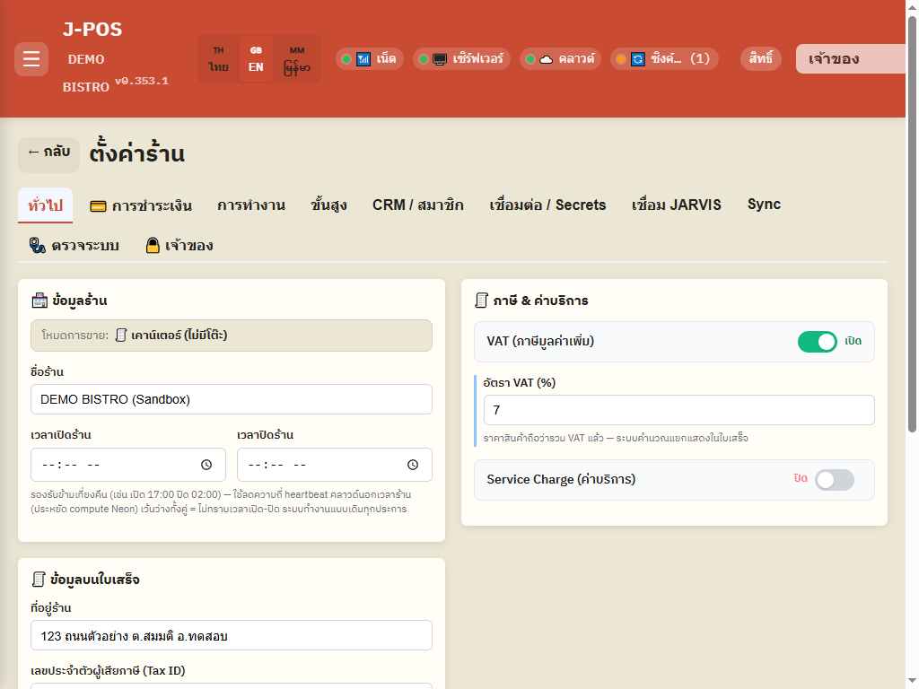The height and width of the screenshot is (689, 919).
Task: Enable the Service Charge toggle
Action: [834, 480]
